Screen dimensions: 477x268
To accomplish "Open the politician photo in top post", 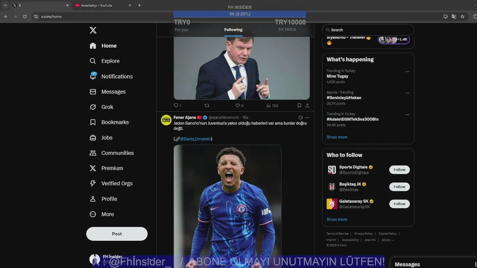I will (x=241, y=68).
